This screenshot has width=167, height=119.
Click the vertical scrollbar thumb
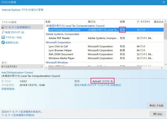[x=165, y=31]
